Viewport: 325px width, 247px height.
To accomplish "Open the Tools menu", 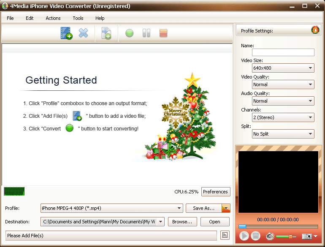I will [78, 18].
